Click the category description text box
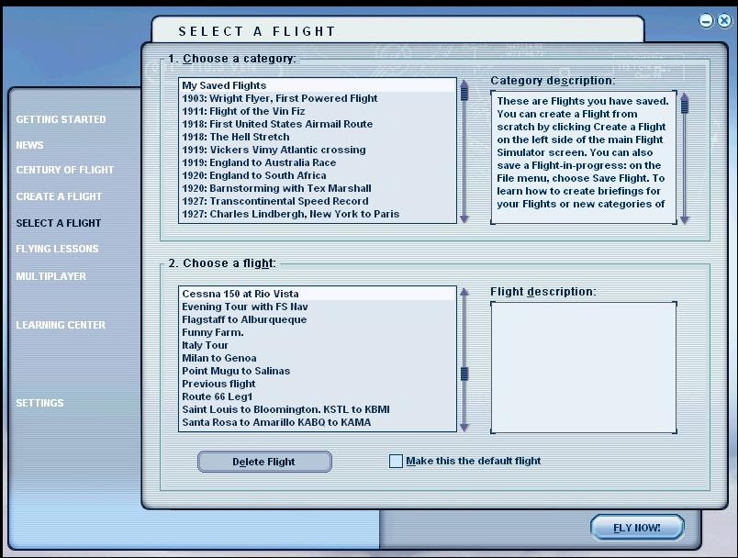The image size is (738, 558). point(584,158)
